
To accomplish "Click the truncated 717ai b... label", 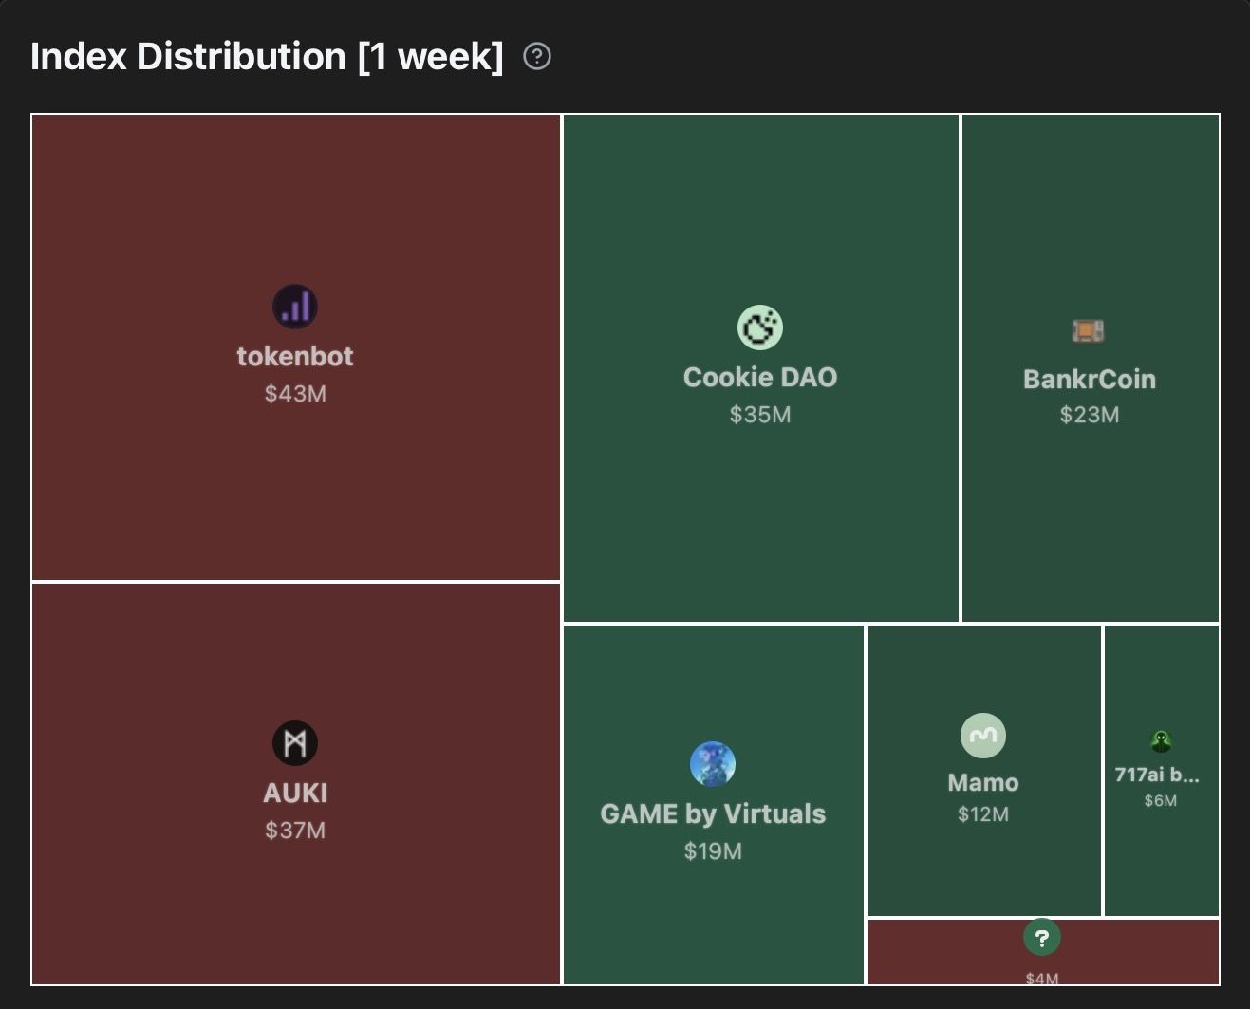I will point(1157,775).
